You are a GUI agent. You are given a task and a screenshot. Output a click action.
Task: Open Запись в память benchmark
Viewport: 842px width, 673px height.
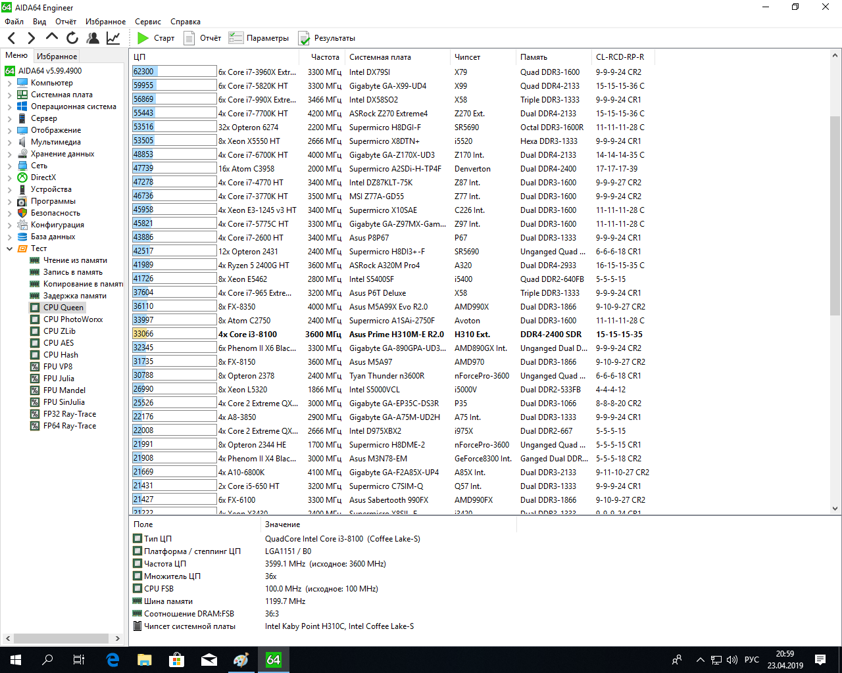click(73, 272)
